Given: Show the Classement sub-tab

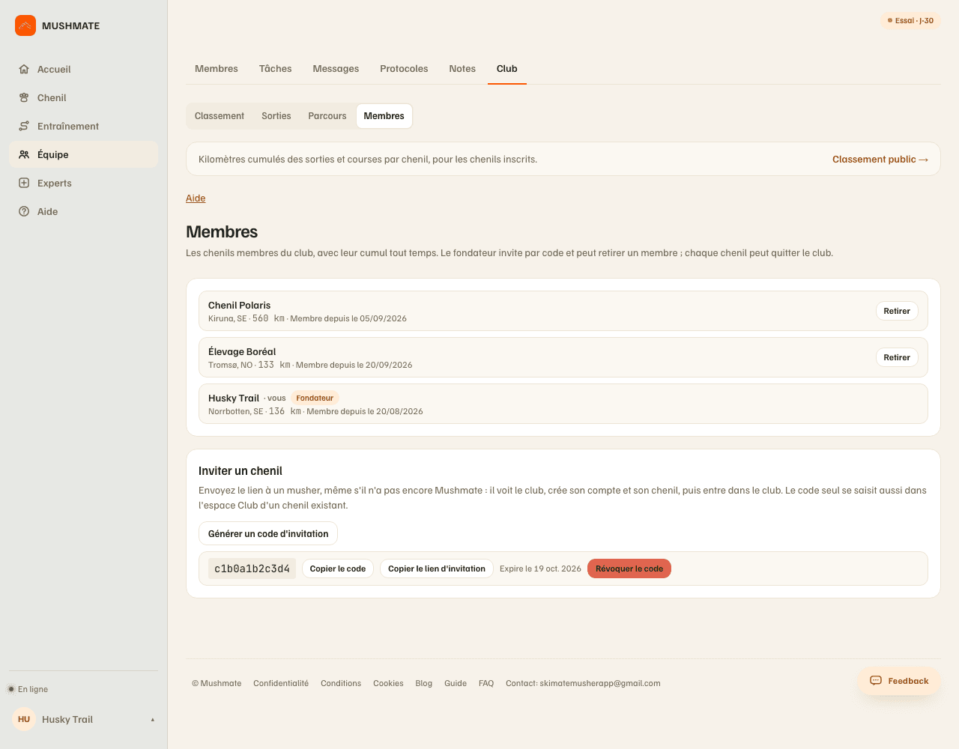Looking at the screenshot, I should pyautogui.click(x=220, y=116).
